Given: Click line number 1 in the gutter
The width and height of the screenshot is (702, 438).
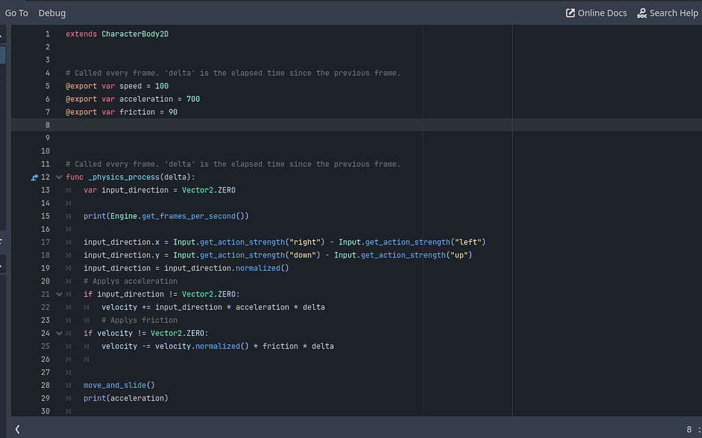Looking at the screenshot, I should coord(47,34).
